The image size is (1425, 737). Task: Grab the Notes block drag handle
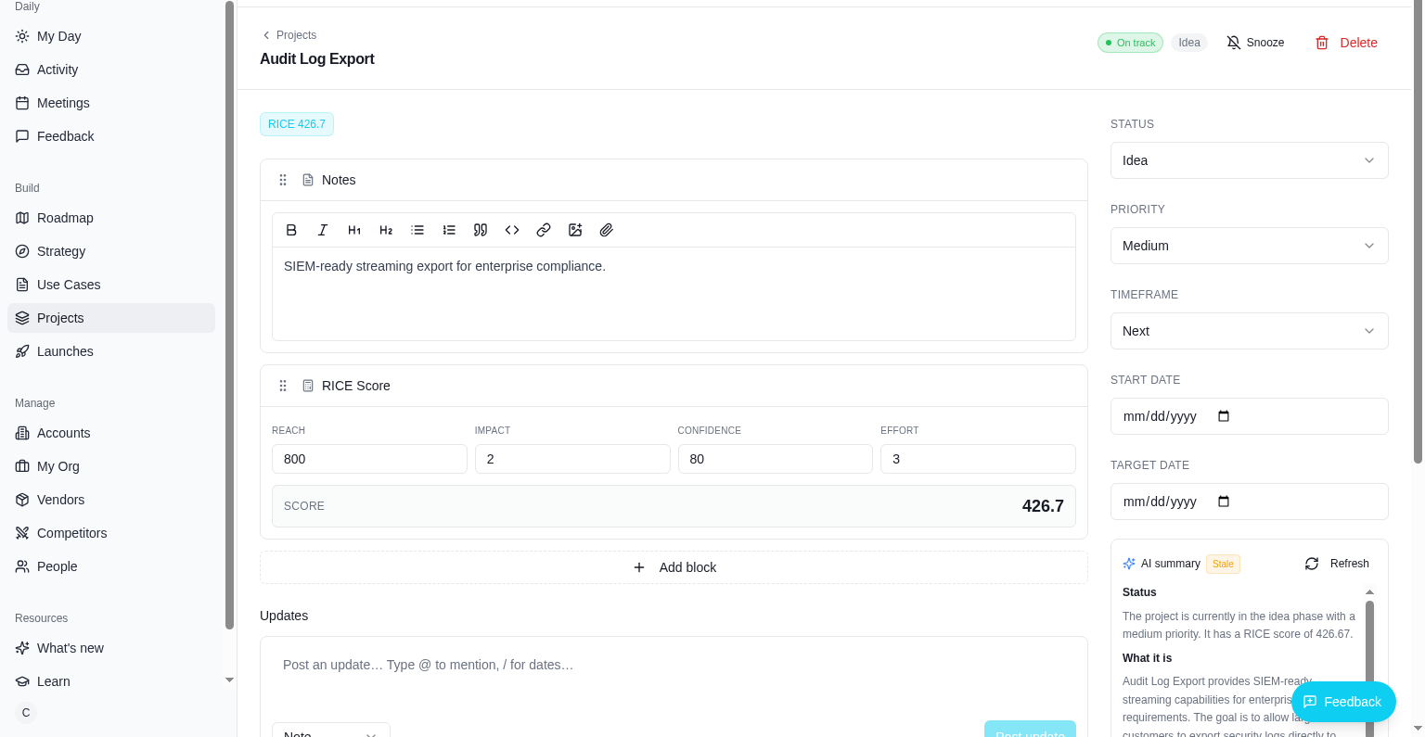pos(283,180)
